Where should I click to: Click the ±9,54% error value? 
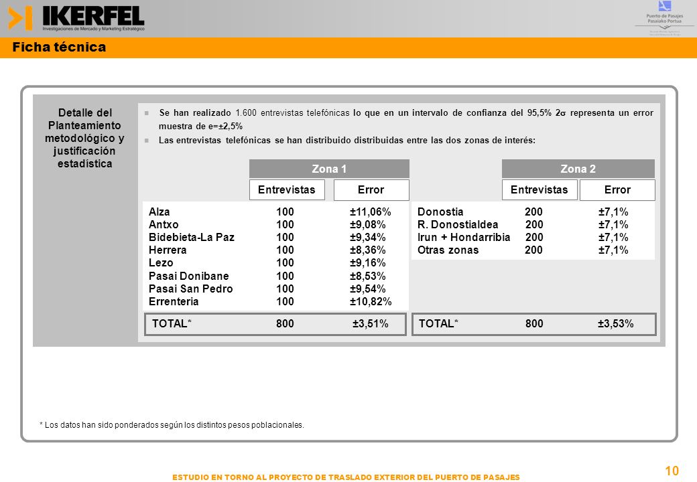368,289
